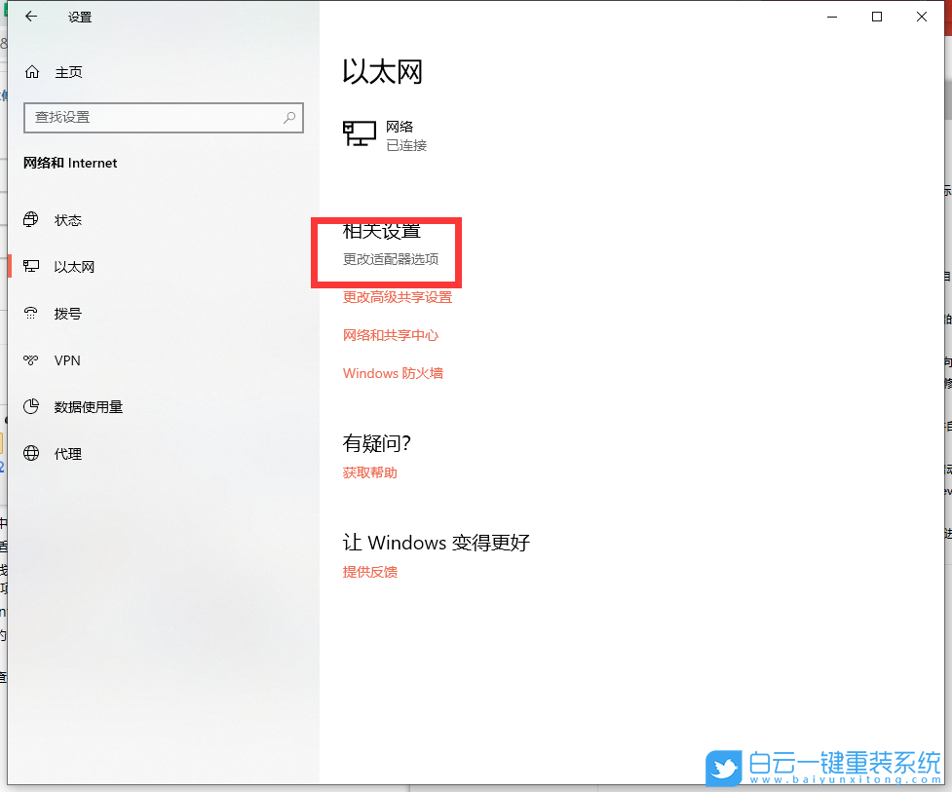Click the 主页 home icon
Image resolution: width=952 pixels, height=792 pixels.
tap(31, 71)
